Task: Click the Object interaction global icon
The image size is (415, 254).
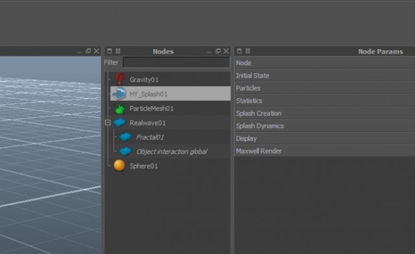Action: pos(125,151)
